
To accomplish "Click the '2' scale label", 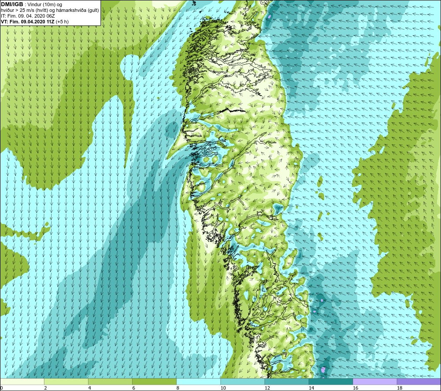I will coord(45,388).
